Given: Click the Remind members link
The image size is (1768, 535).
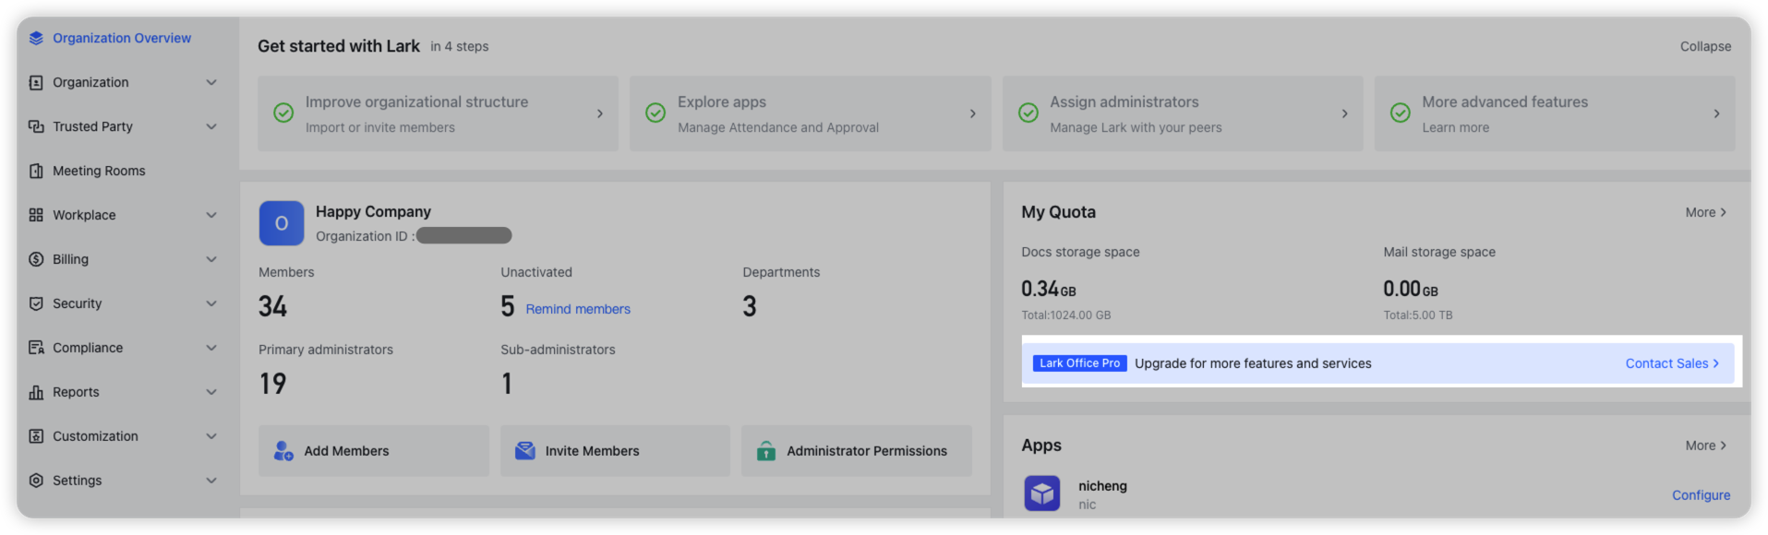Looking at the screenshot, I should [578, 309].
